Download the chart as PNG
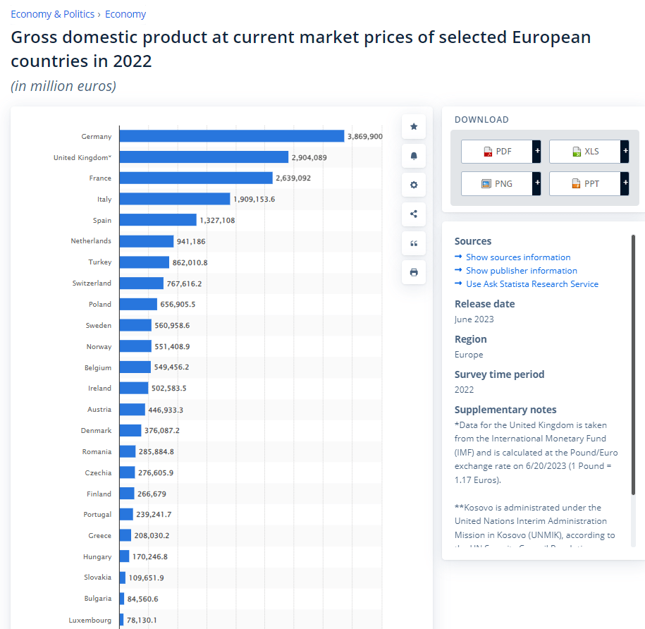The height and width of the screenshot is (629, 645). click(497, 184)
